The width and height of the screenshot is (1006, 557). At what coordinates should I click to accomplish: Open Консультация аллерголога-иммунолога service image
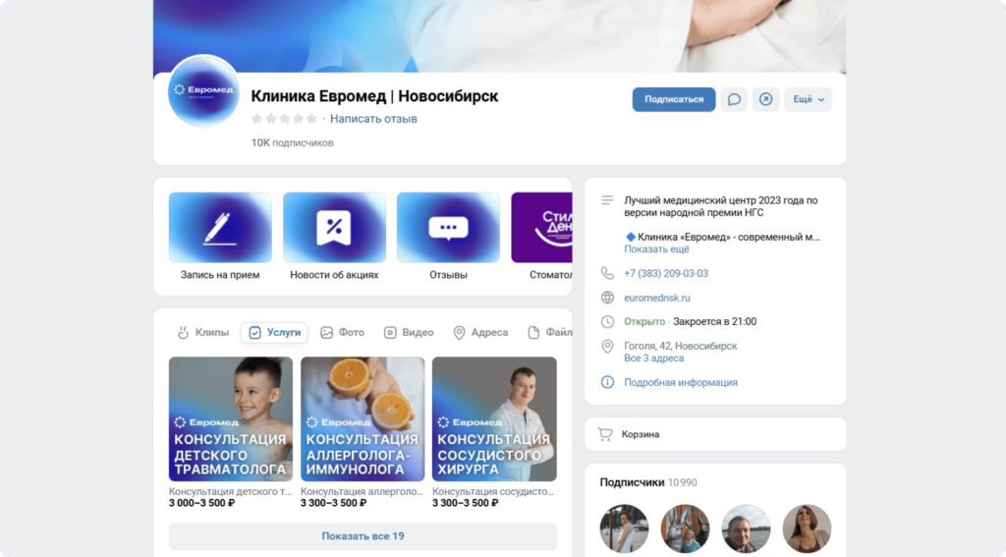[x=363, y=419]
